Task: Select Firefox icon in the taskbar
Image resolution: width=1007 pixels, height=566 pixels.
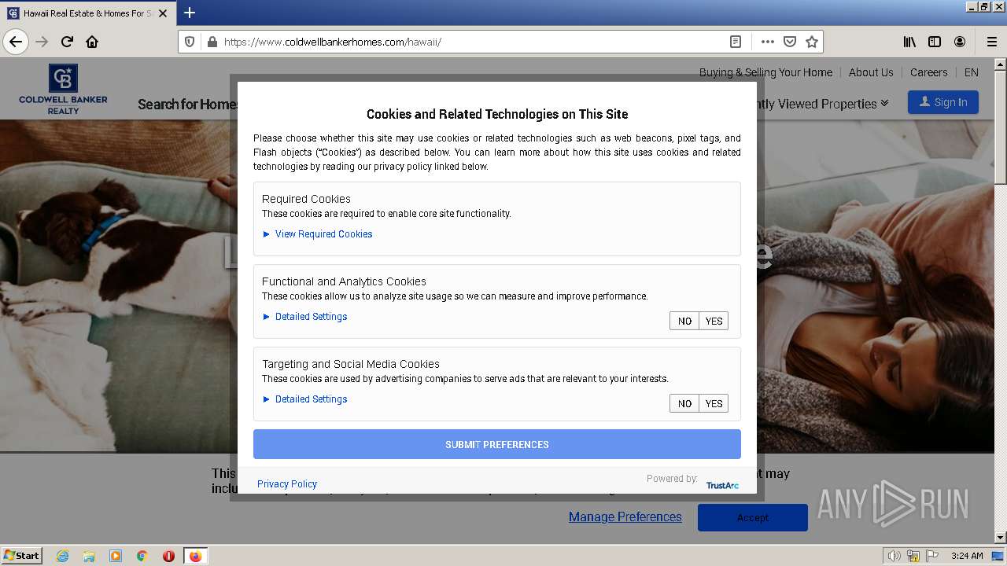Action: point(195,556)
